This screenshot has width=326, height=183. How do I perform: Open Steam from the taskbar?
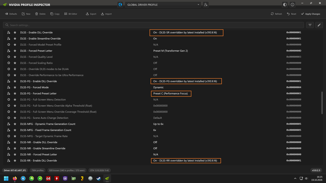point(99,178)
